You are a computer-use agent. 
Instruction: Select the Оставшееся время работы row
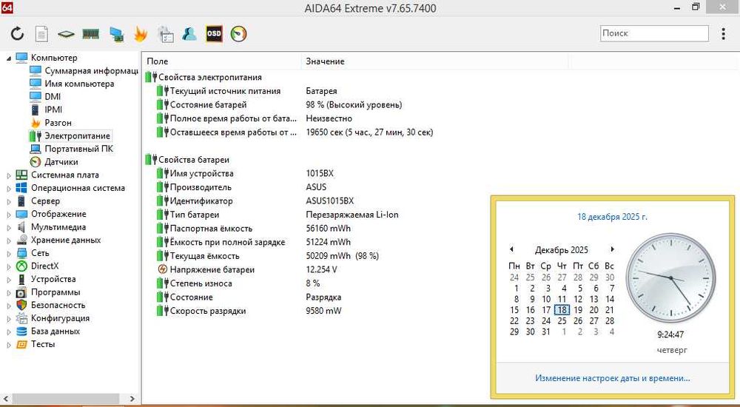point(233,132)
